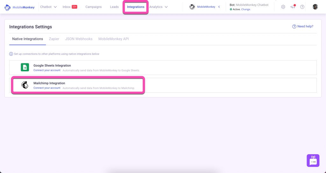The image size is (326, 173).
Task: Click the Google Sheets icon
Action: pyautogui.click(x=25, y=68)
